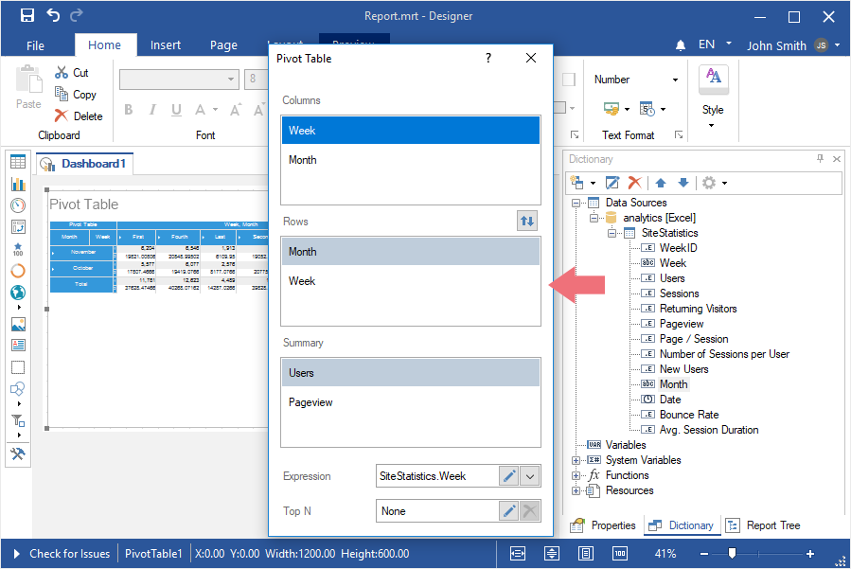
Task: Open the Insert ribbon tab
Action: tap(166, 45)
